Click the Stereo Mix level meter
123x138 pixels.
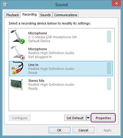click(x=109, y=84)
